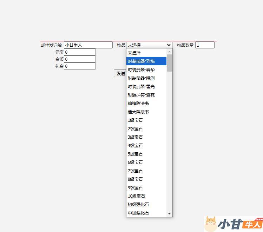
Task: Pick 1级宝石 from the dropdown
Action: point(146,120)
